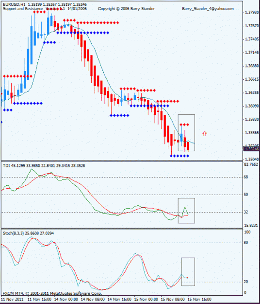The width and height of the screenshot is (260, 304).
Task: Click the 14 Nov 16:00 time axis label
Action: (x=119, y=299)
